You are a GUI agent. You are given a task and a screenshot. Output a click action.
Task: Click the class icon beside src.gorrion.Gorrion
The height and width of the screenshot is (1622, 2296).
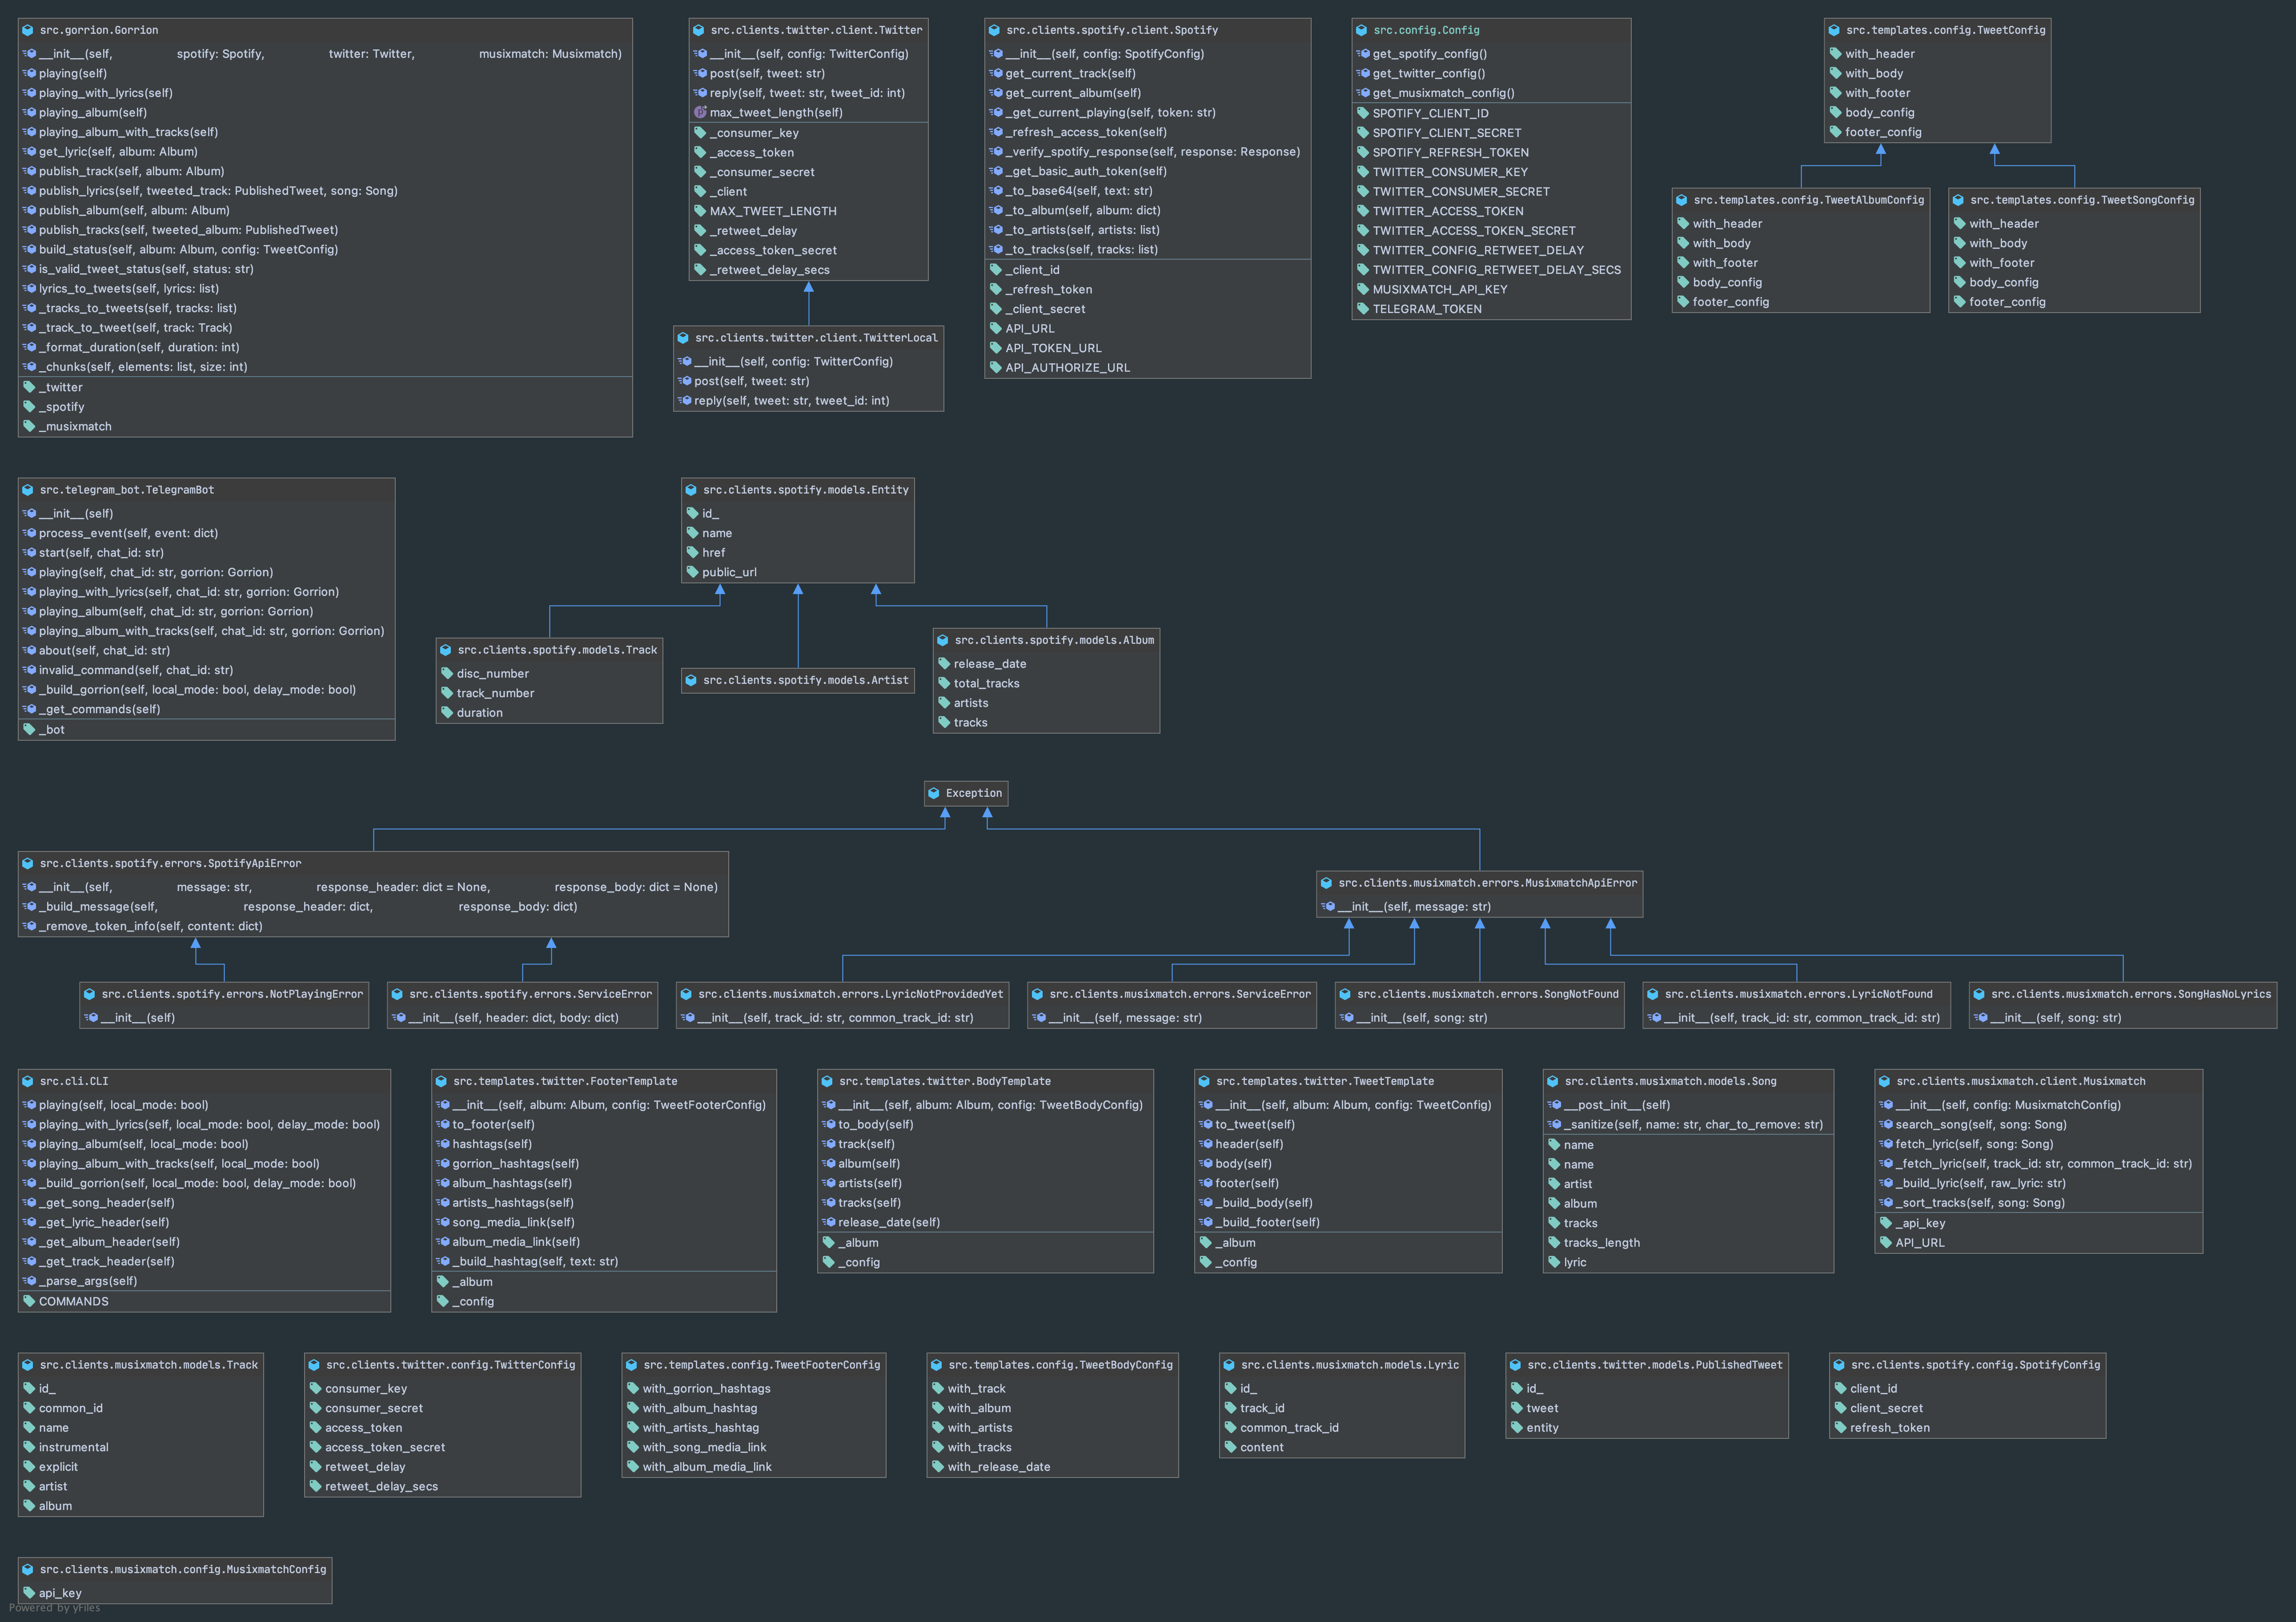[x=28, y=30]
